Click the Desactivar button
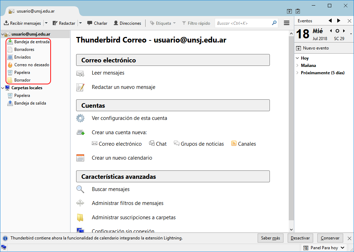 point(300,238)
